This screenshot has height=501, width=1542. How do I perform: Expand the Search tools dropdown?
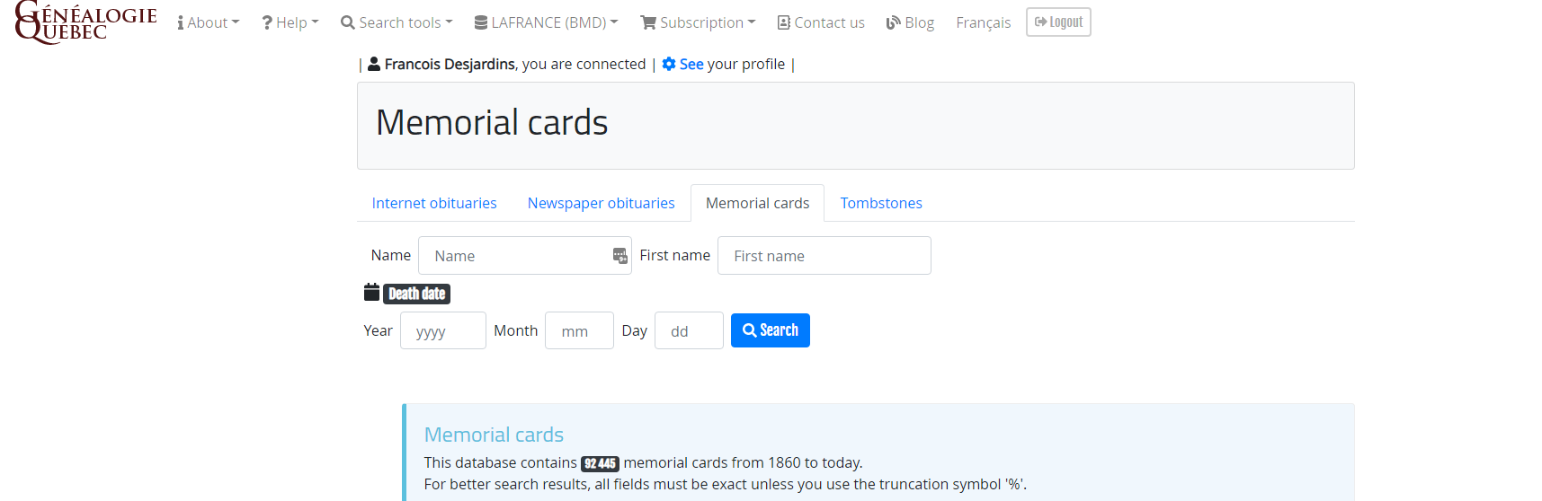tap(397, 22)
